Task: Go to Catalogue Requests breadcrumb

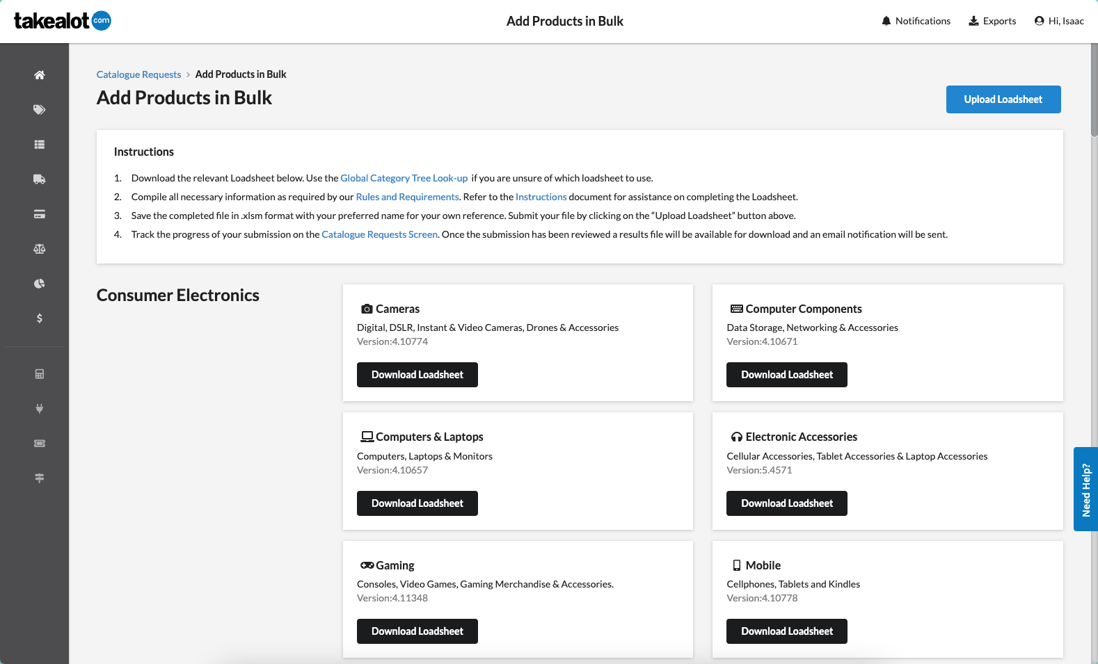Action: pos(138,74)
